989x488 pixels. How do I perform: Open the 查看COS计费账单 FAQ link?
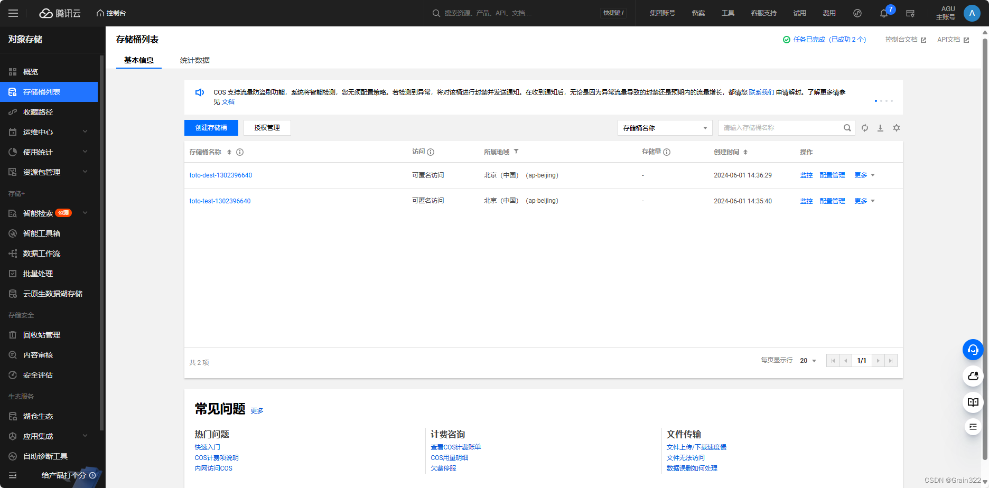point(455,447)
